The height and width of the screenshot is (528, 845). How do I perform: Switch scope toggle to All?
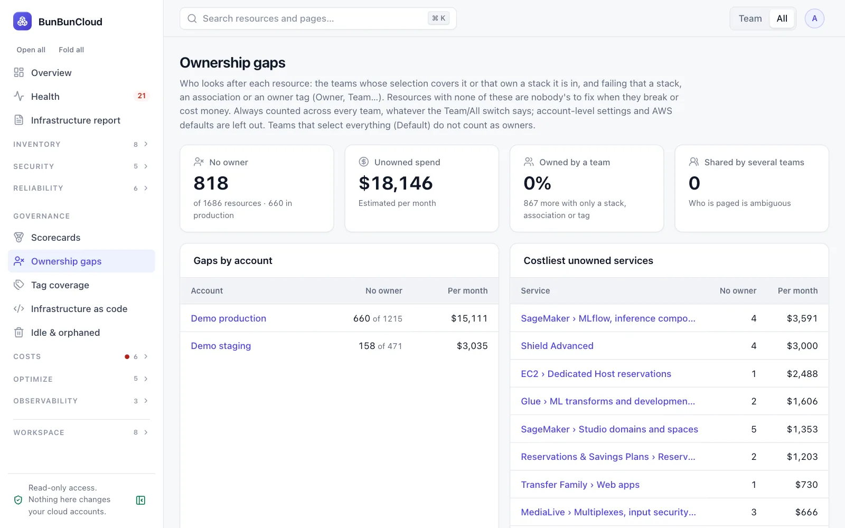(782, 18)
